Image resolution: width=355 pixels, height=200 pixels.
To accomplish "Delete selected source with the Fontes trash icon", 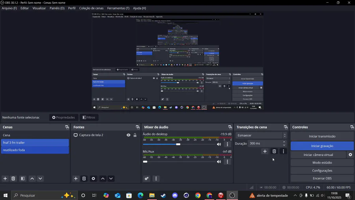I will (x=84, y=178).
